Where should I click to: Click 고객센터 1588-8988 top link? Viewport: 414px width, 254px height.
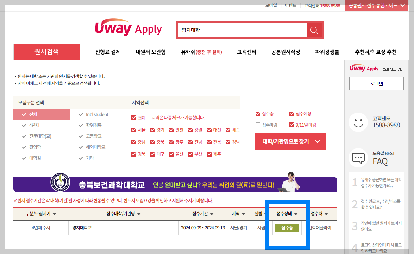coord(322,6)
